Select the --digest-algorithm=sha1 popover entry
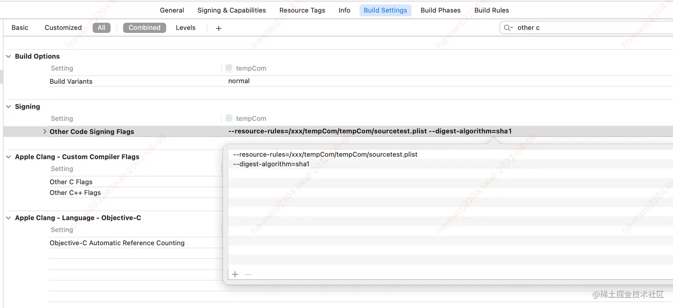 point(271,164)
